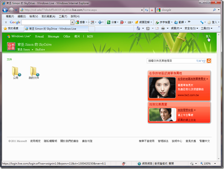Open the Office link in Windows Live header
Image resolution: width=224 pixels, height=169 pixels.
[x=67, y=37]
